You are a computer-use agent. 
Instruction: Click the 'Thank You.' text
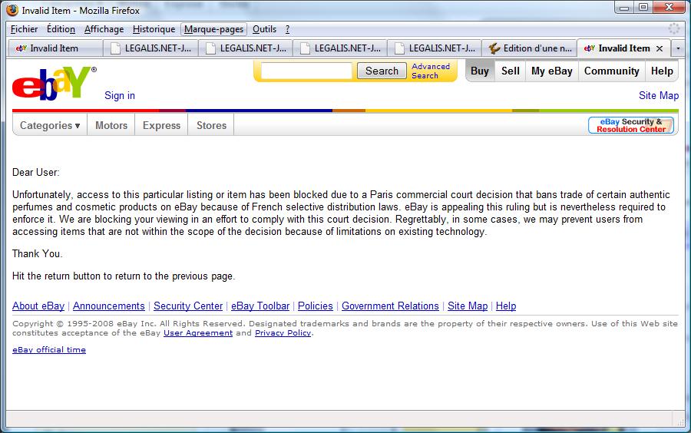pyautogui.click(x=38, y=253)
